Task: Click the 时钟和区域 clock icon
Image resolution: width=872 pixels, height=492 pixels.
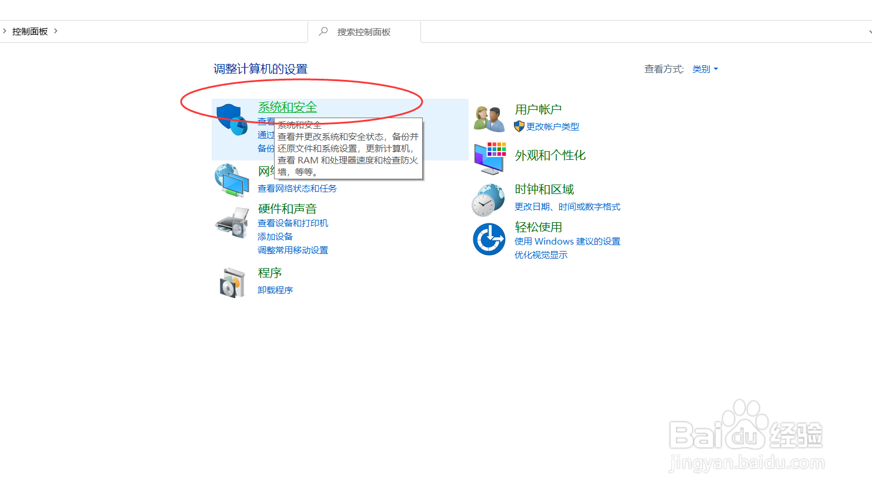Action: [x=489, y=199]
